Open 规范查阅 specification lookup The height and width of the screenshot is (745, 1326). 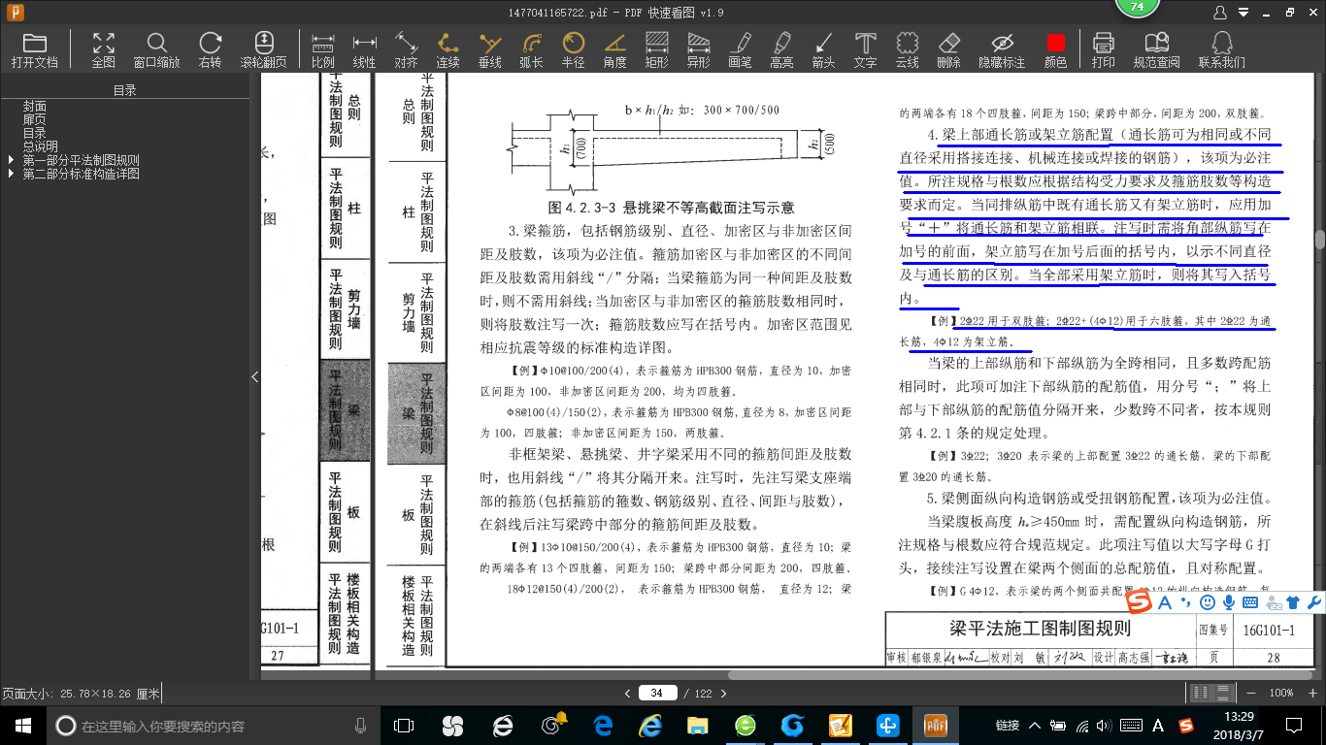click(1156, 49)
